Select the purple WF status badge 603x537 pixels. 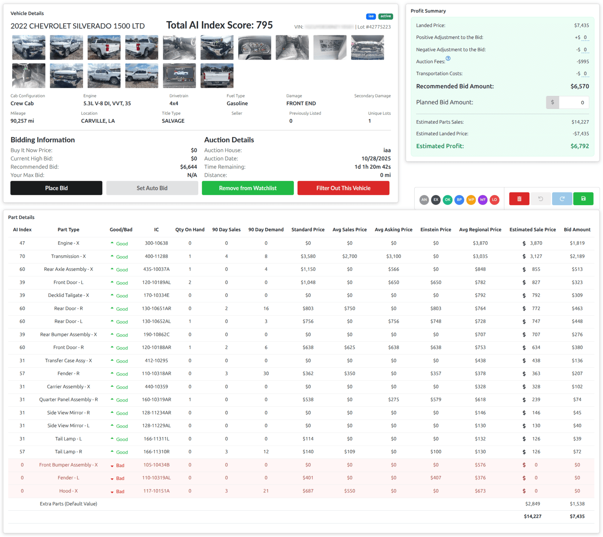(482, 200)
